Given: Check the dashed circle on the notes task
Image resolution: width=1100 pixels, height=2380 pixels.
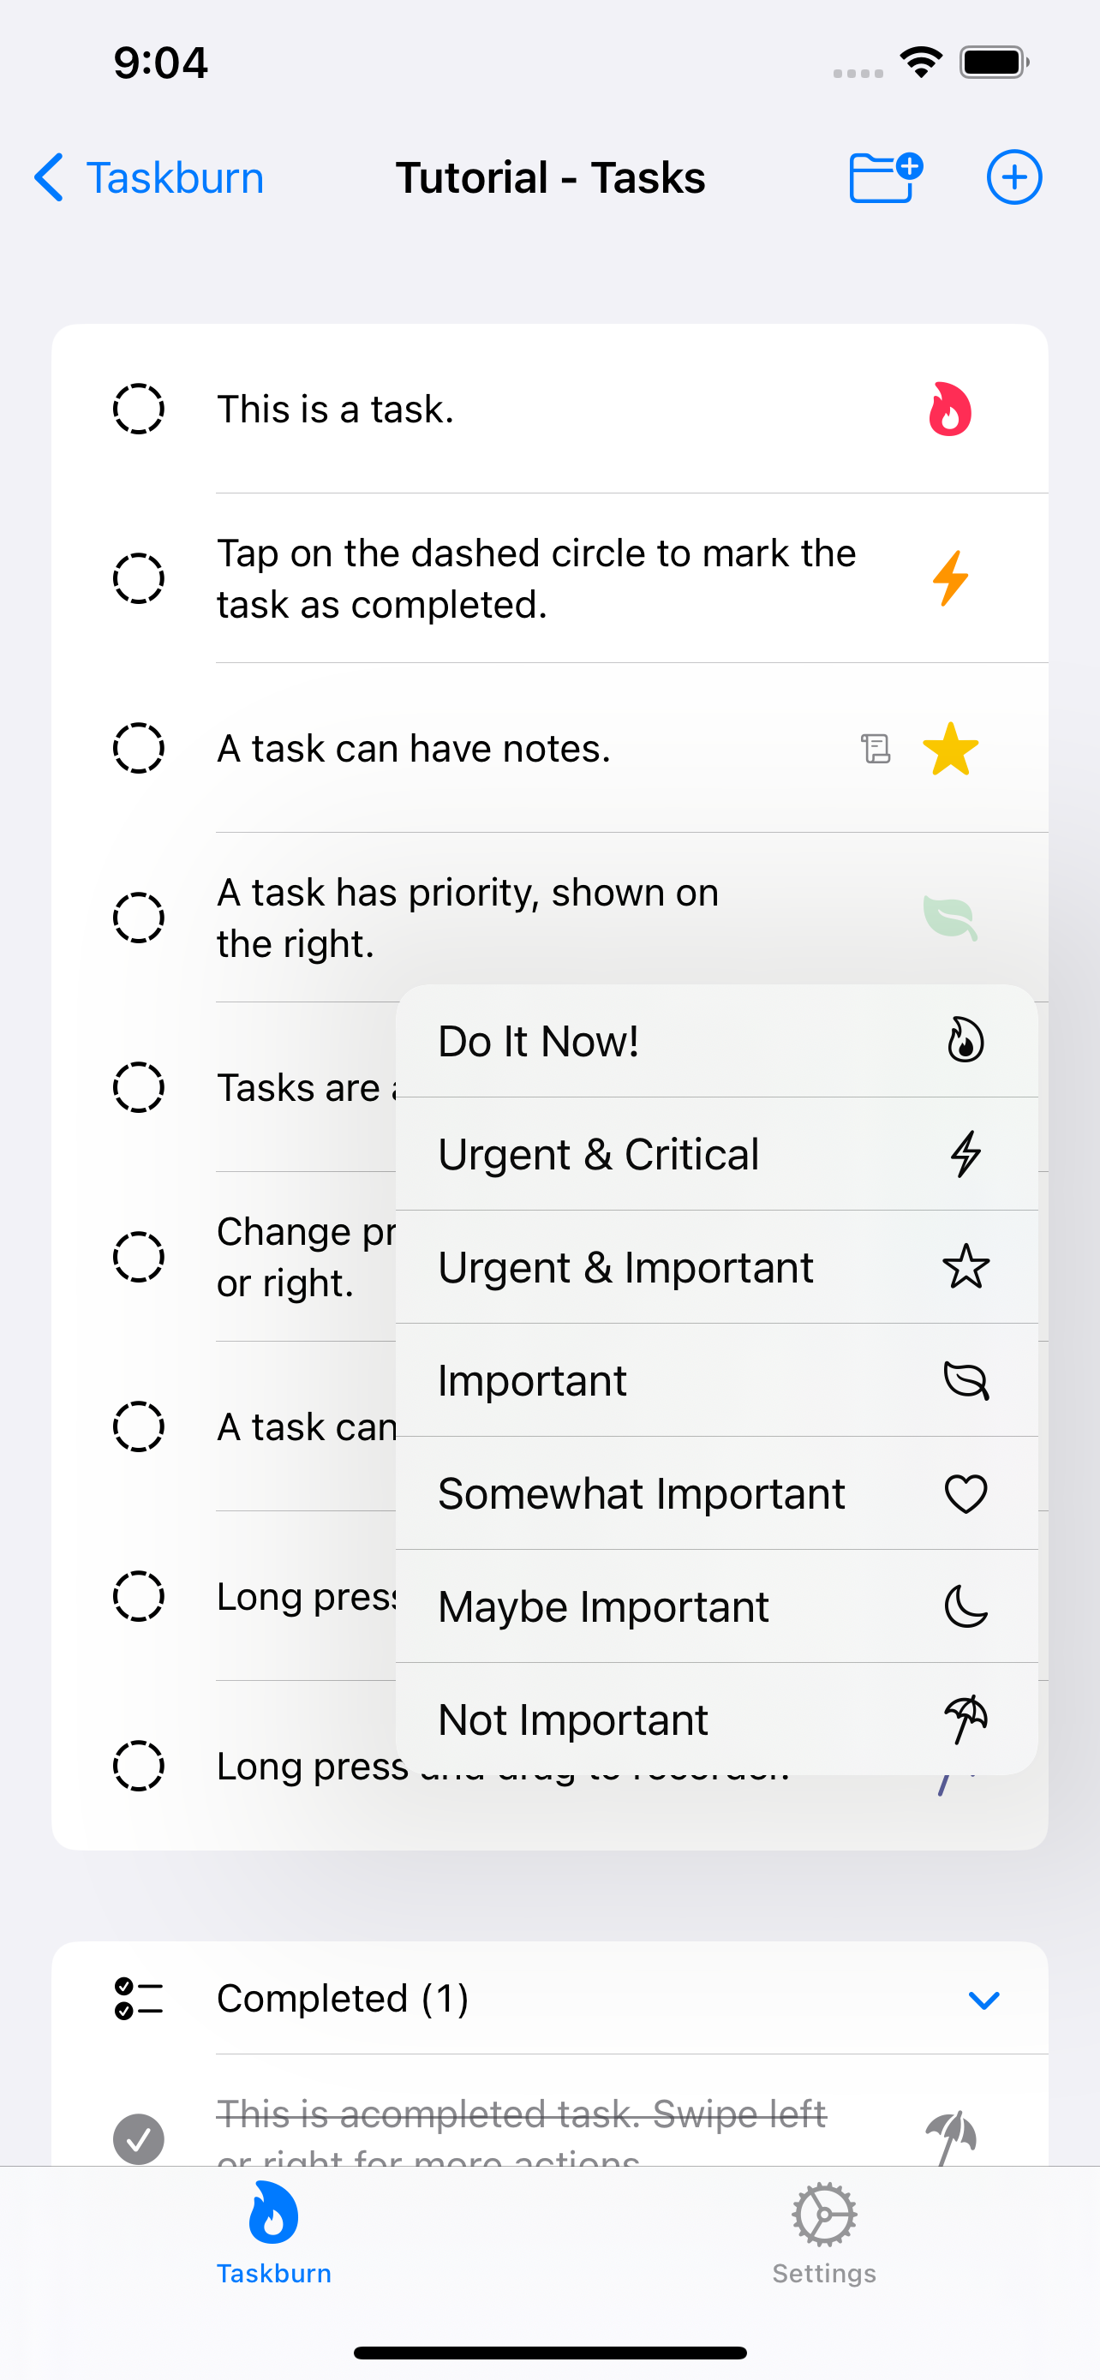Looking at the screenshot, I should [139, 749].
